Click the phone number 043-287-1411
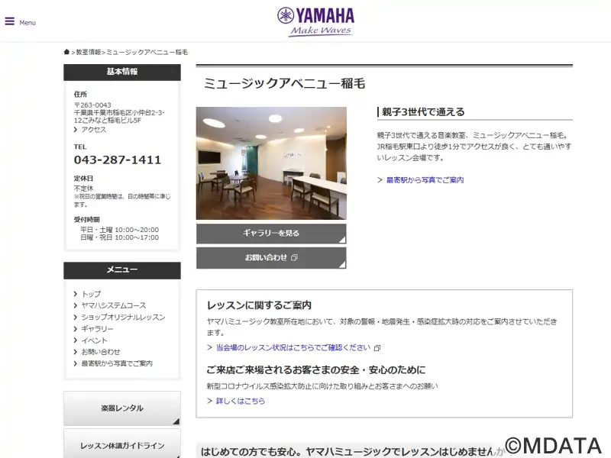The image size is (611, 458). point(118,160)
